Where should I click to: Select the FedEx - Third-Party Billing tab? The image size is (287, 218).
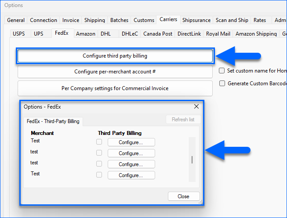tap(53, 121)
